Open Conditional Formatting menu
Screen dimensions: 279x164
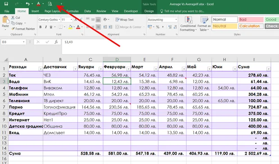pyautogui.click(x=188, y=24)
